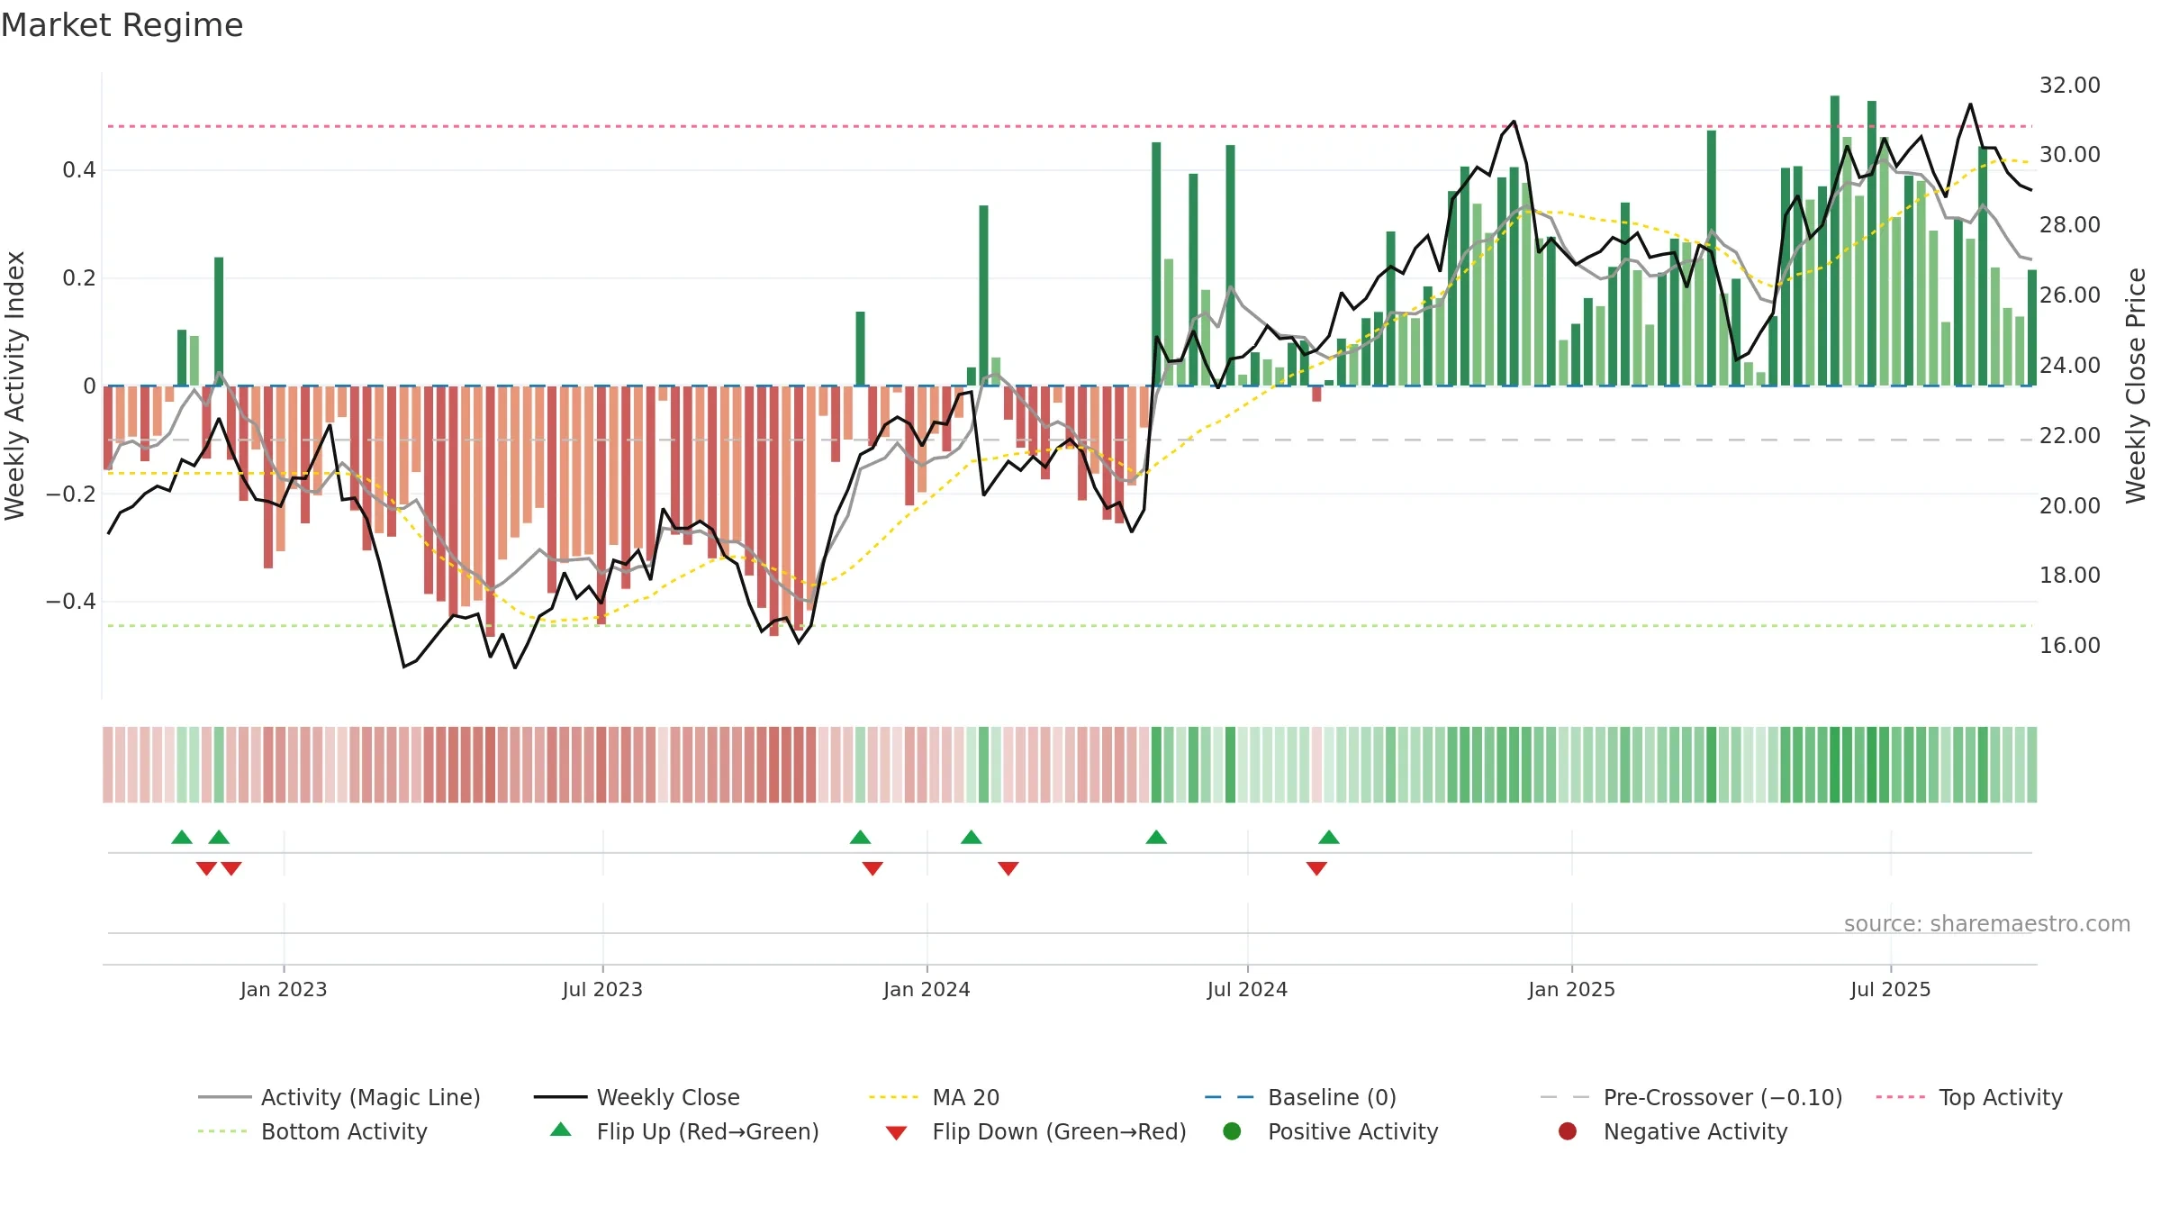
Task: Click the Jan 2025 axis label
Action: (1571, 990)
